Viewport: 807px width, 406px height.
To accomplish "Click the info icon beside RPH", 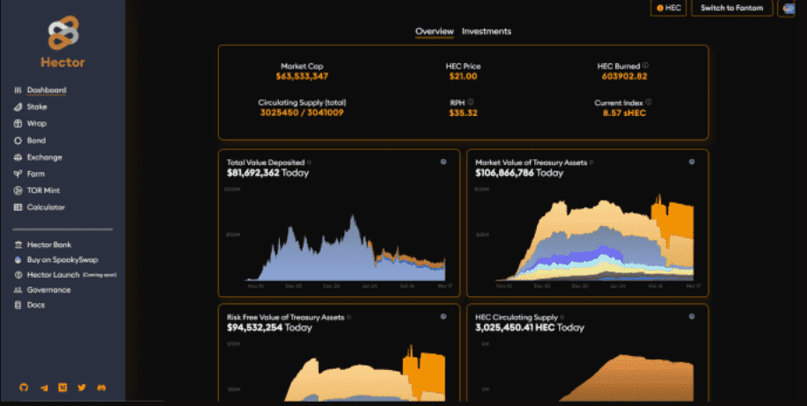I will point(471,102).
